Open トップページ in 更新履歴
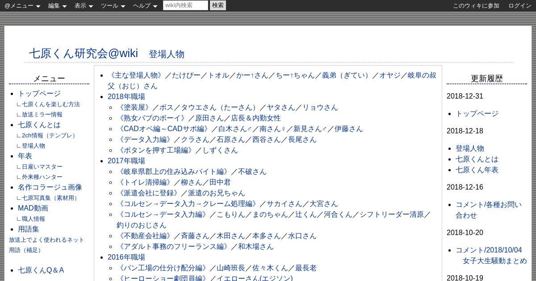This screenshot has width=536, height=281. tap(477, 114)
